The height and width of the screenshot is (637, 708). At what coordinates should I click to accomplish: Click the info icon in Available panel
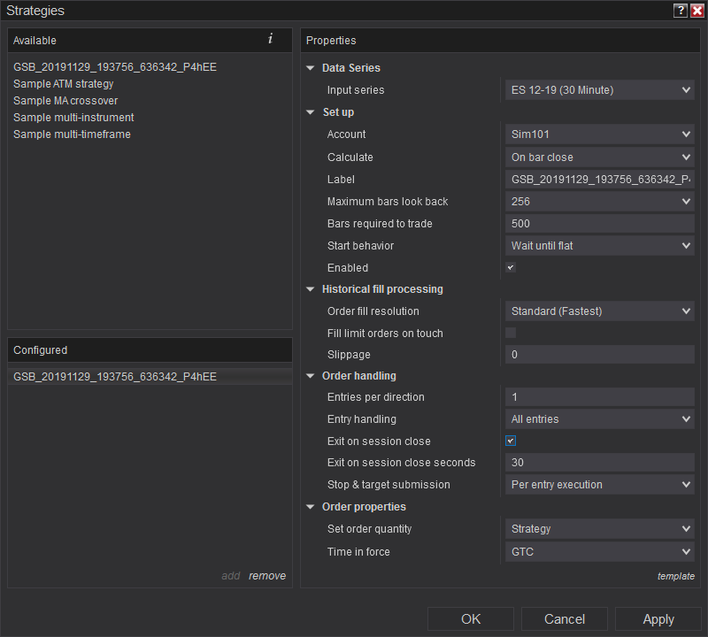click(270, 40)
